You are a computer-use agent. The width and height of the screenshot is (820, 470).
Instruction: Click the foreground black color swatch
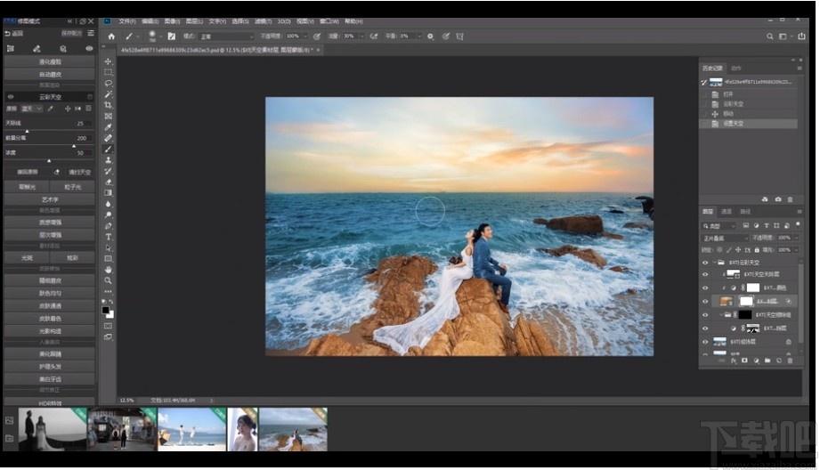click(x=106, y=310)
